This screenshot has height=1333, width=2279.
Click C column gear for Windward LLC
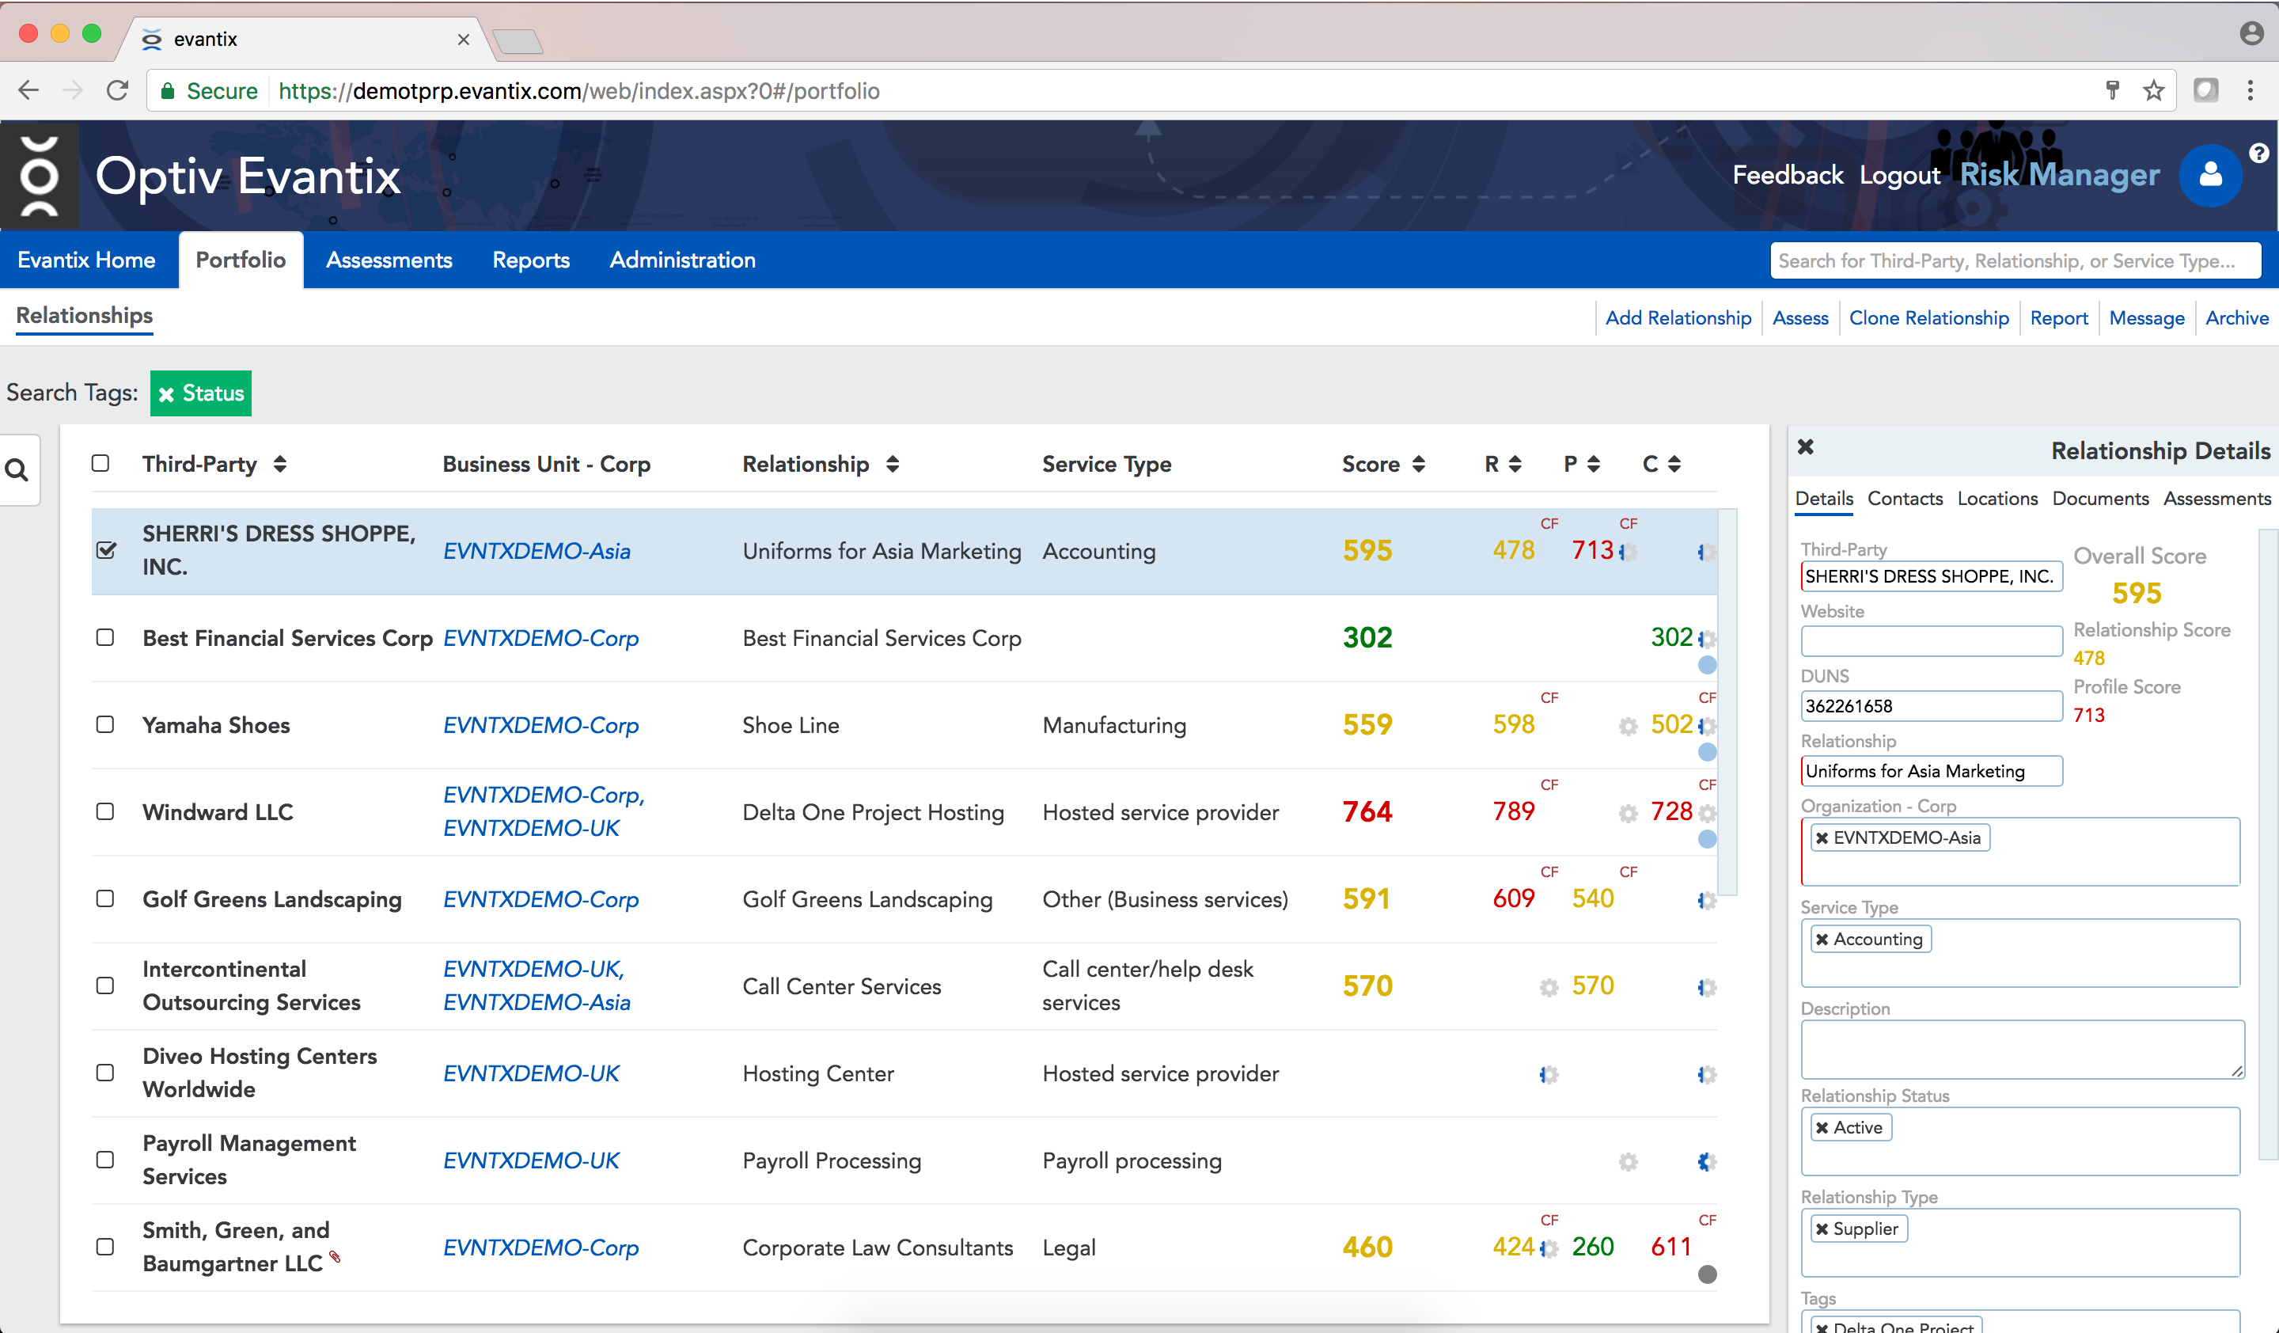click(x=1707, y=813)
